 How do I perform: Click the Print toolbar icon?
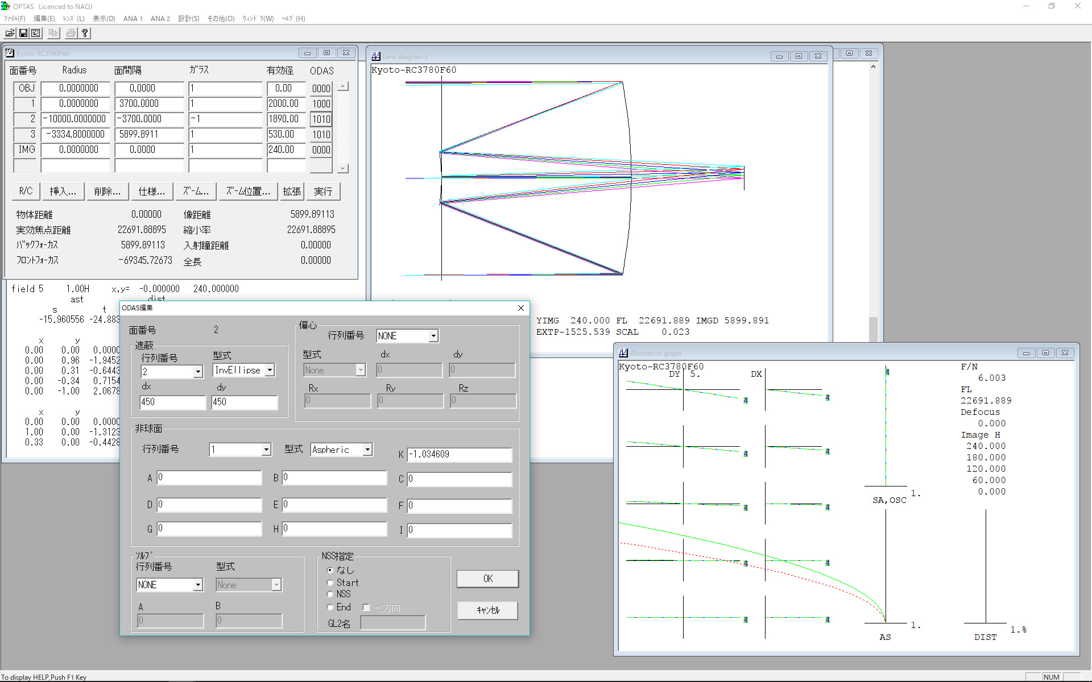coord(71,33)
